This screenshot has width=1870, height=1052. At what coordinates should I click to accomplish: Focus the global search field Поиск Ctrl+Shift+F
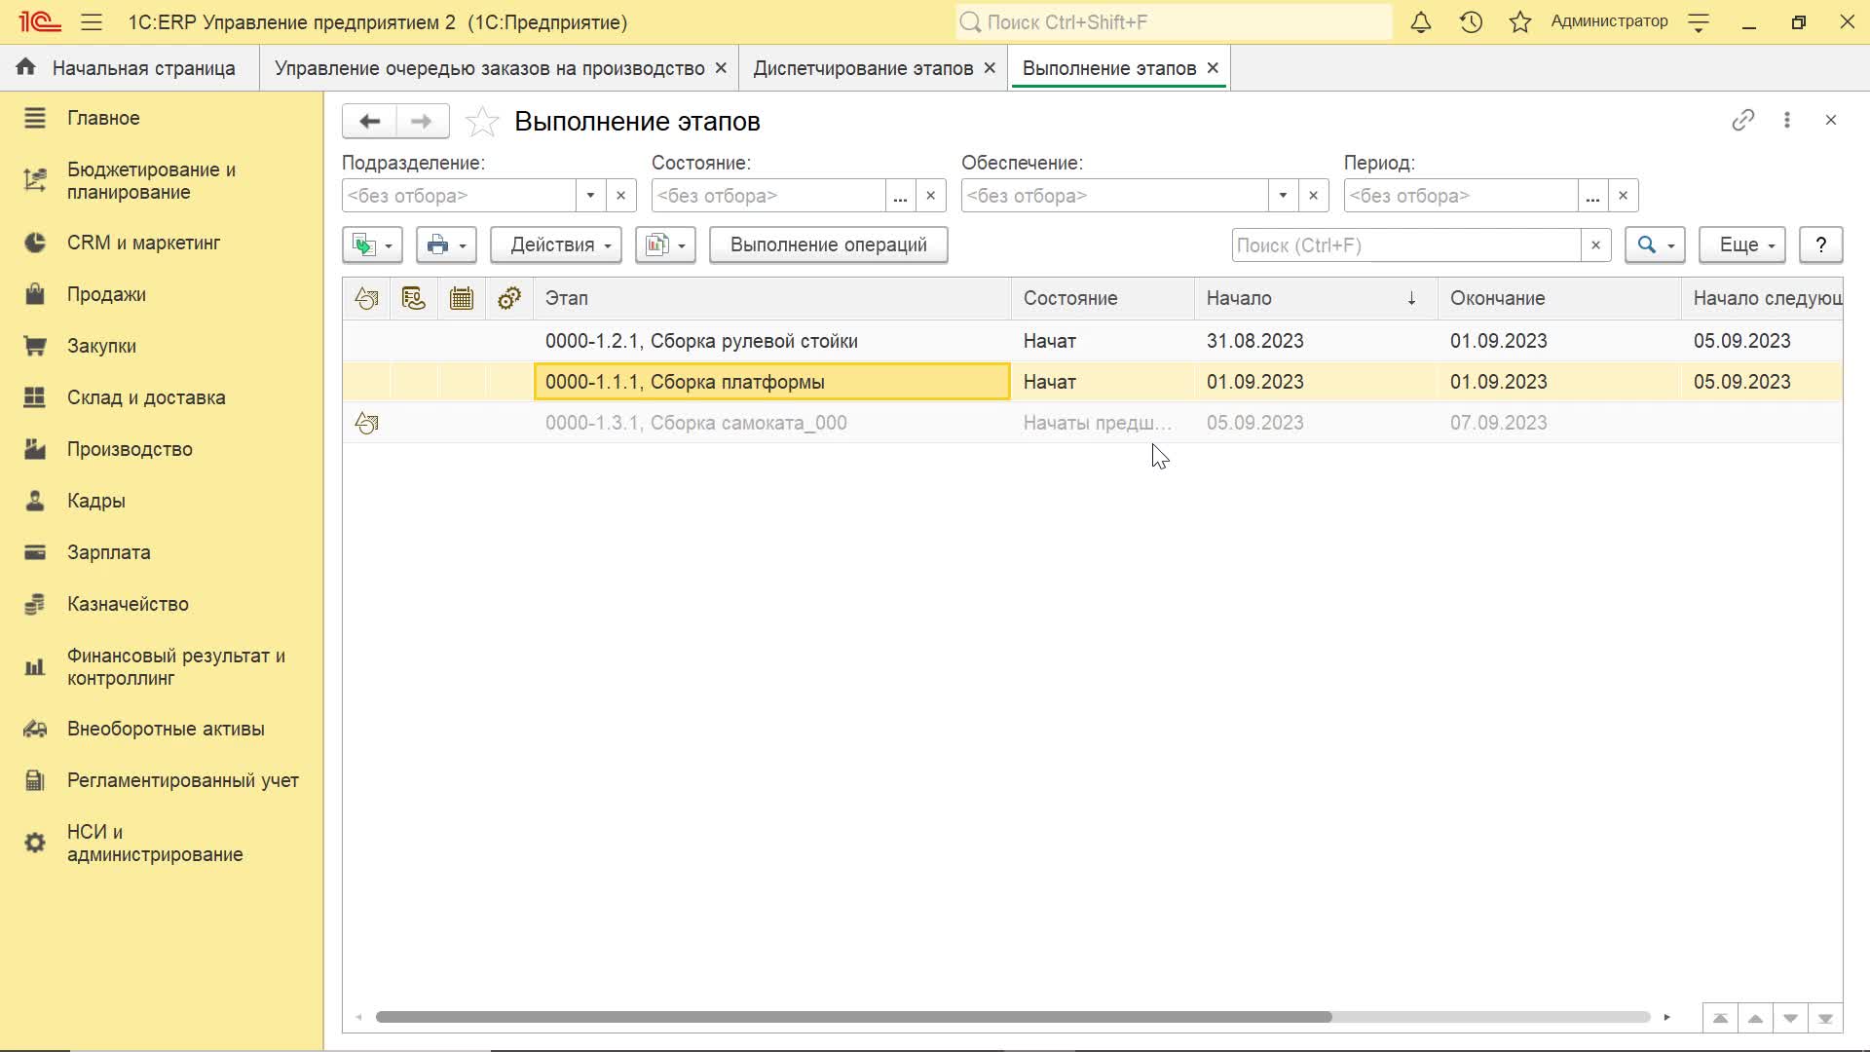point(1174,21)
